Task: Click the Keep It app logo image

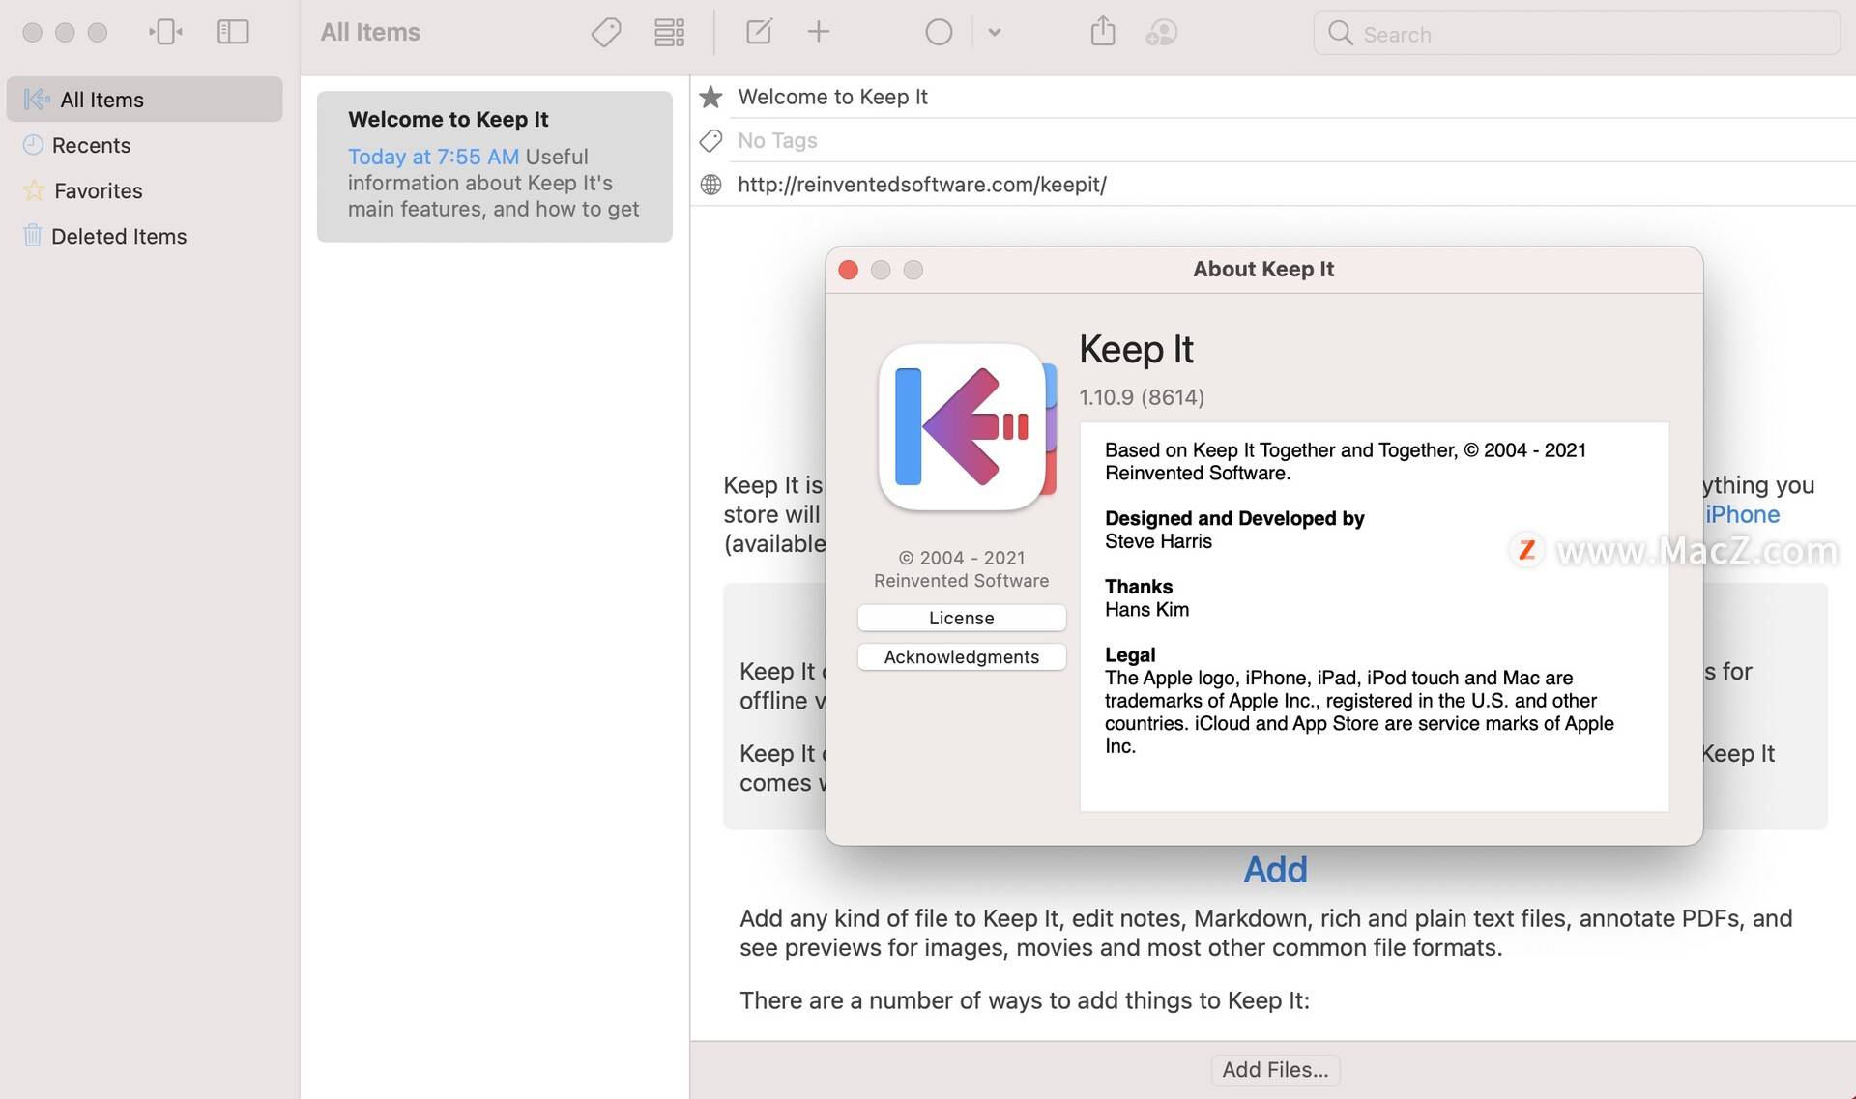Action: click(967, 426)
